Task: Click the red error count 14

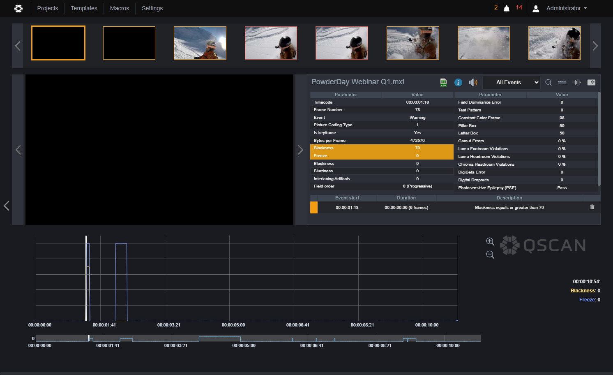Action: 519,7
